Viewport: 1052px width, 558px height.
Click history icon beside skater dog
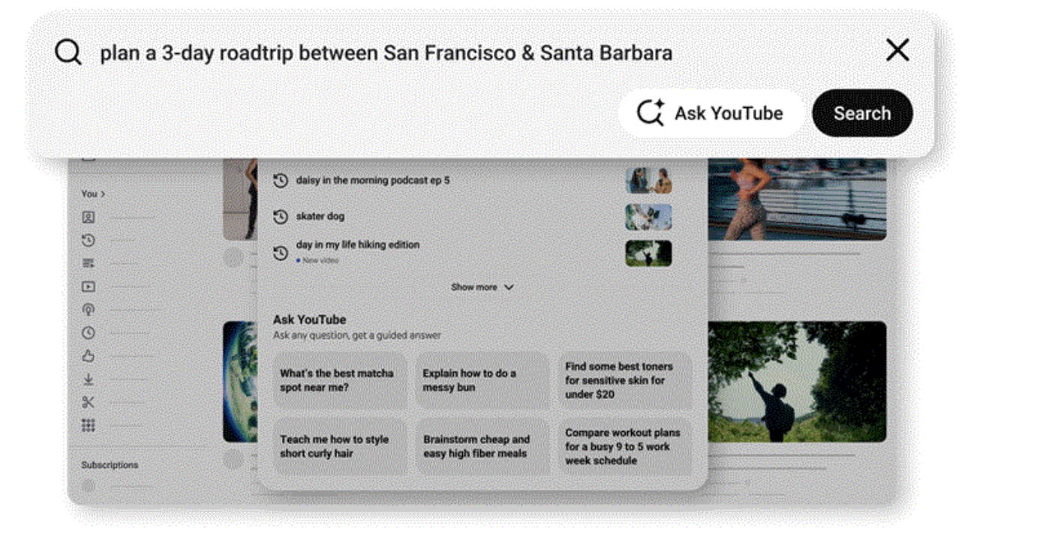click(x=281, y=217)
